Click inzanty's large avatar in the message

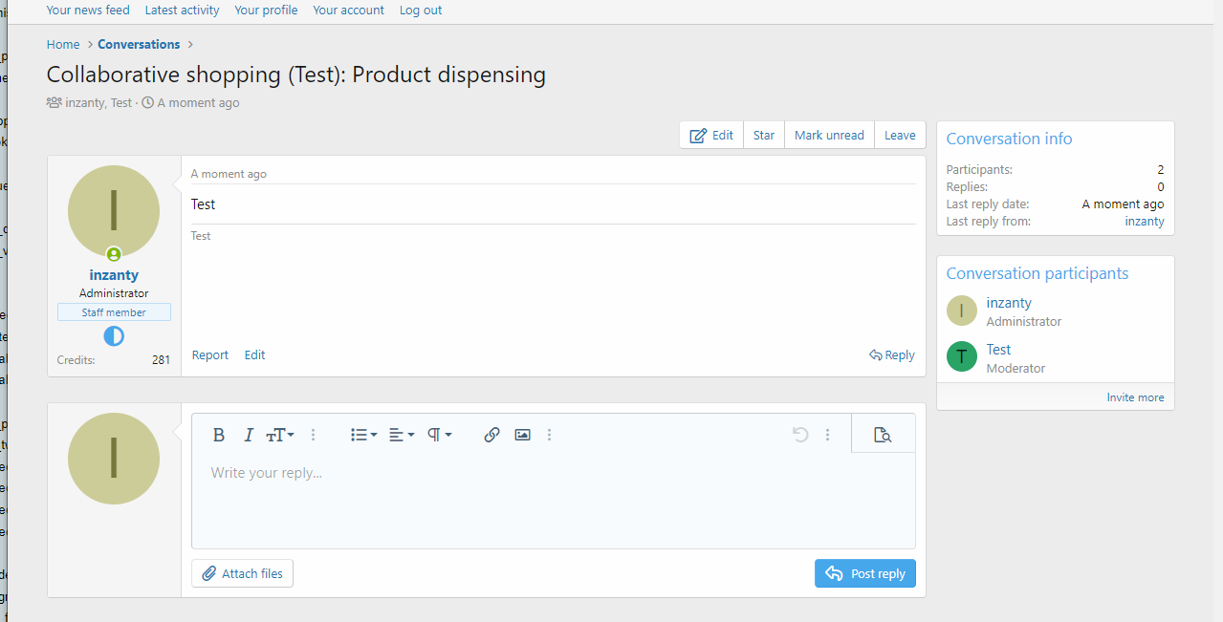114,211
